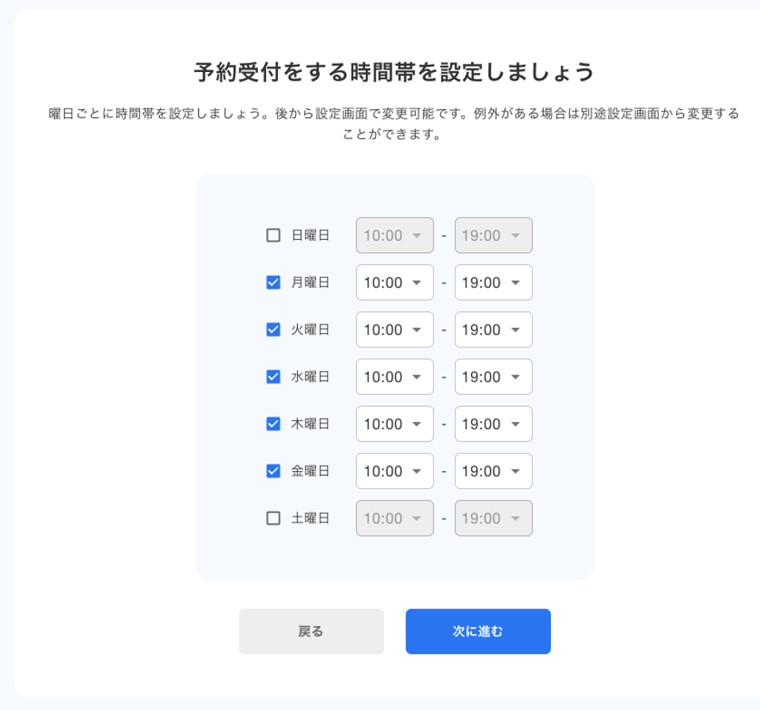Open 金曜日 start time dropdown

[x=394, y=471]
